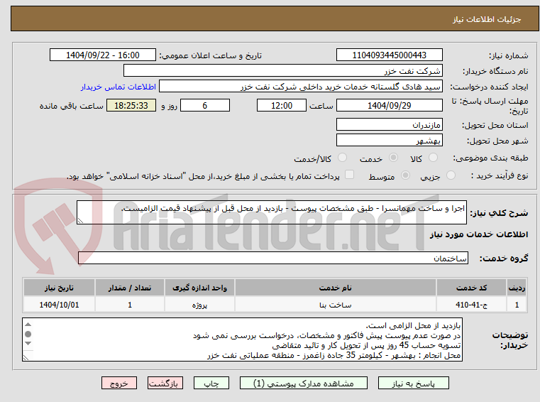The image size is (540, 402).
Task: Click the remaining time field 18:25:33
Action: coord(131,106)
